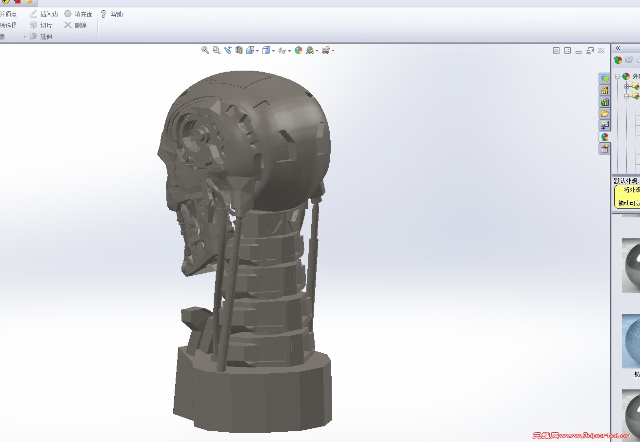640x442 pixels.
Task: Click the 延伸 (Extend) tool
Action: pyautogui.click(x=41, y=37)
